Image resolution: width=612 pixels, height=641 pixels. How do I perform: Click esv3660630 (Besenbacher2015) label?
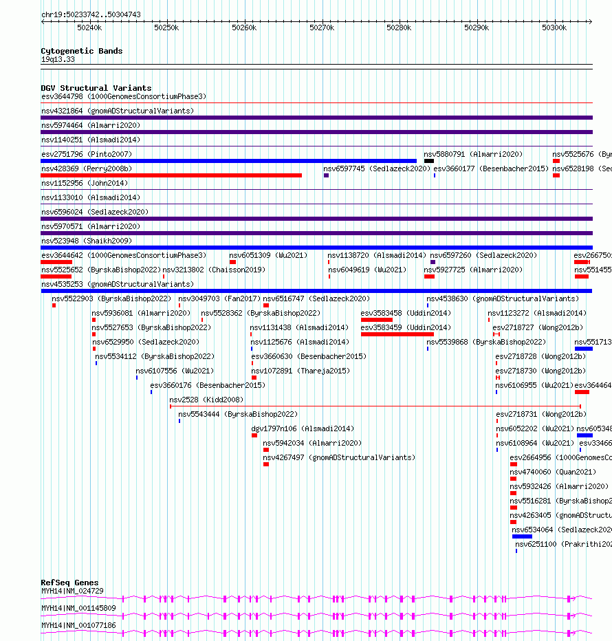309,356
